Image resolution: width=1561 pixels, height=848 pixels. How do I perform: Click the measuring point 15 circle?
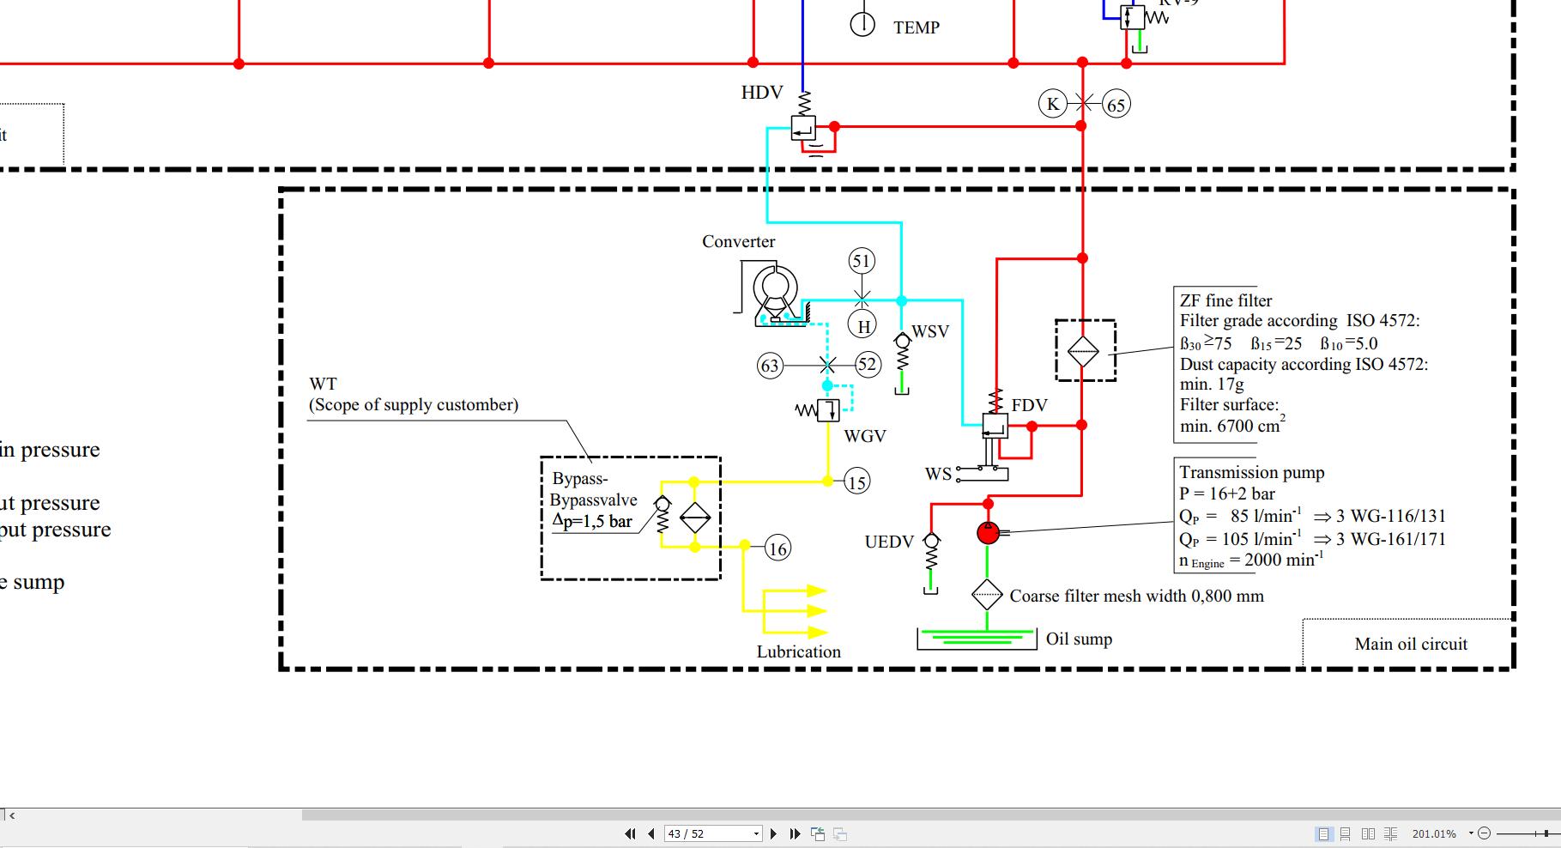(x=856, y=482)
